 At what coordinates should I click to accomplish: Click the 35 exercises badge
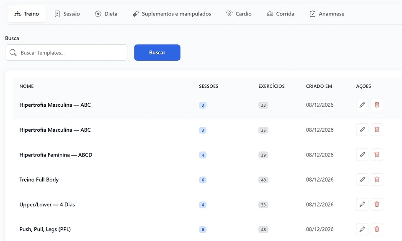[x=263, y=130]
